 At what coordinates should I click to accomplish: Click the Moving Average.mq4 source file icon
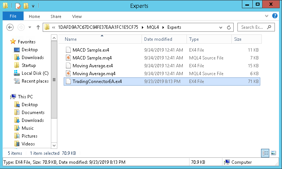(x=68, y=74)
